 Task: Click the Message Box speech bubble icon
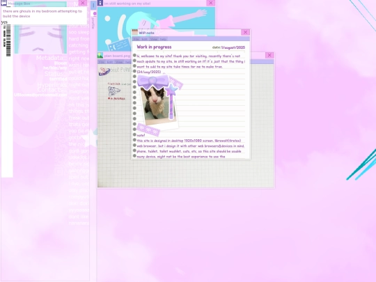[x=4, y=3]
